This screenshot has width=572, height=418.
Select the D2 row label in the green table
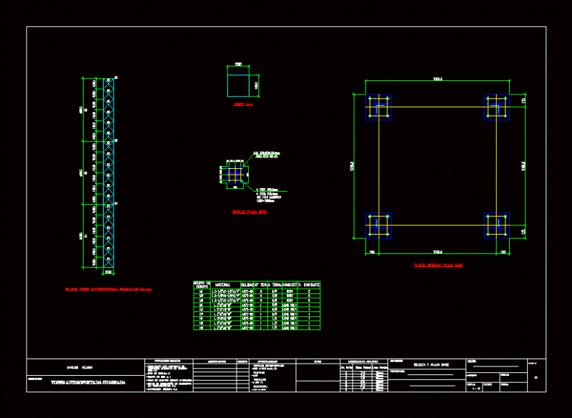click(202, 310)
